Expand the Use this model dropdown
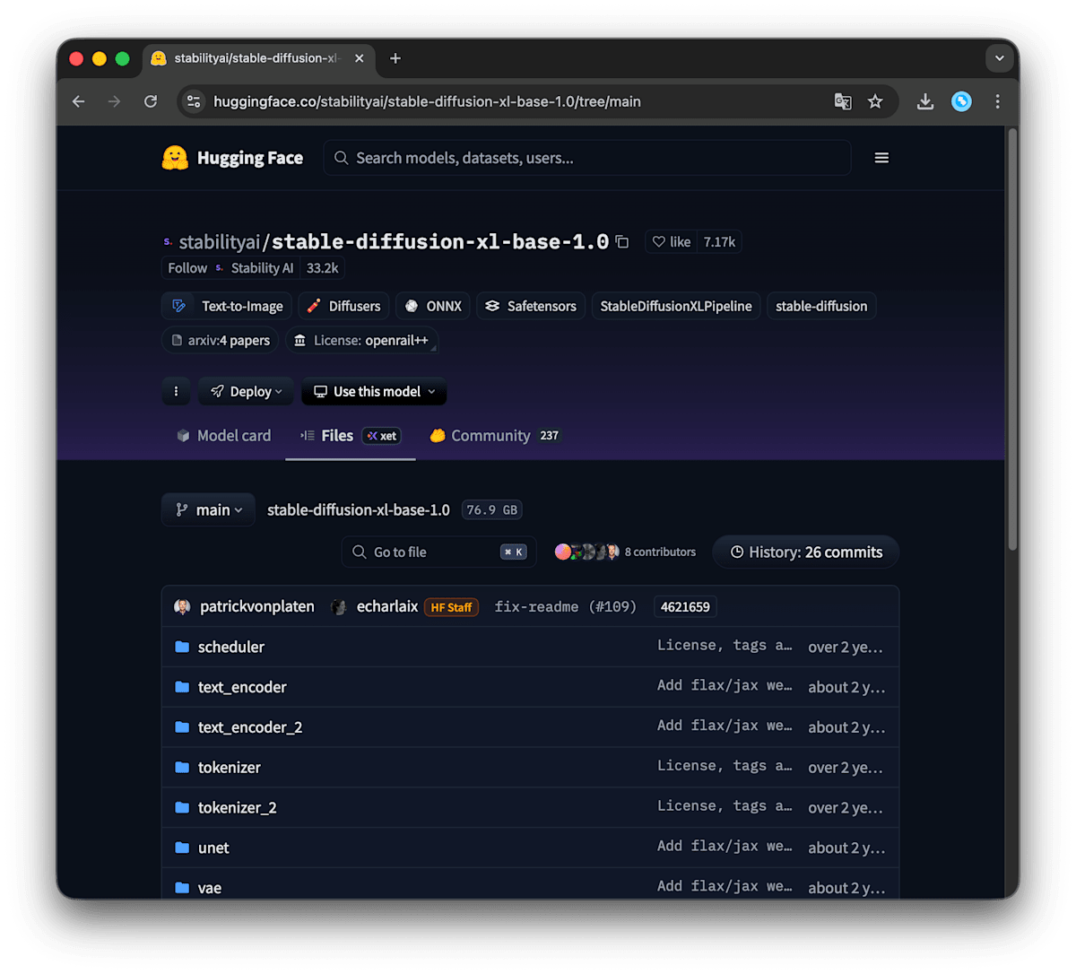 [374, 392]
